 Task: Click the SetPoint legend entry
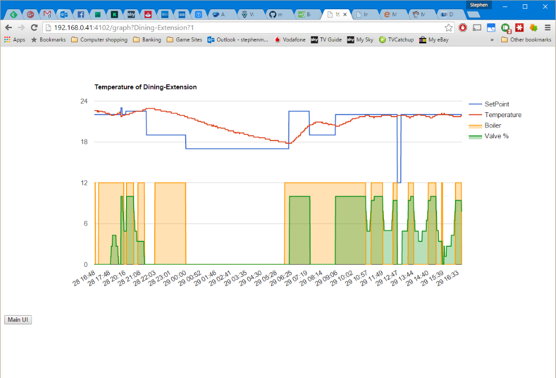click(489, 104)
